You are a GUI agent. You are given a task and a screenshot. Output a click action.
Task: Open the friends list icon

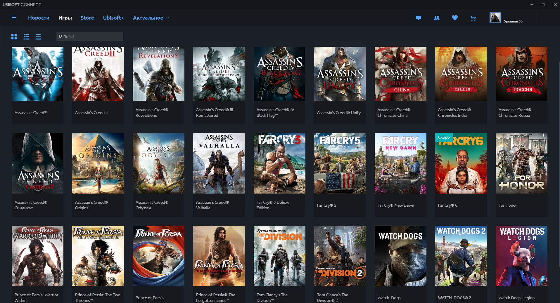437,18
